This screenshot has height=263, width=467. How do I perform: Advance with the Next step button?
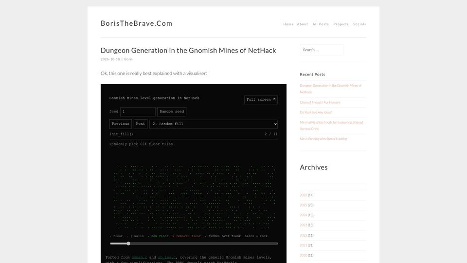[140, 124]
